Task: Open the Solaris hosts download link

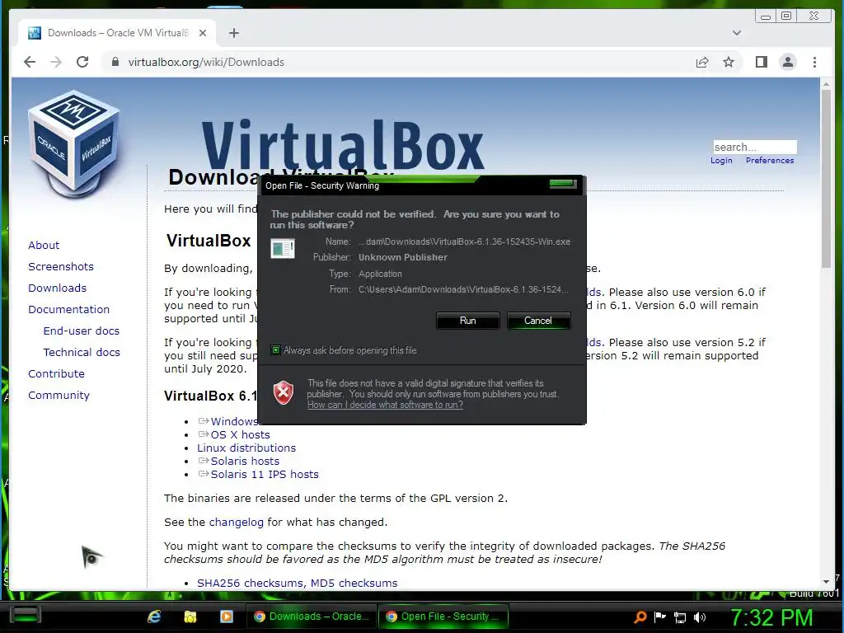Action: (x=245, y=461)
